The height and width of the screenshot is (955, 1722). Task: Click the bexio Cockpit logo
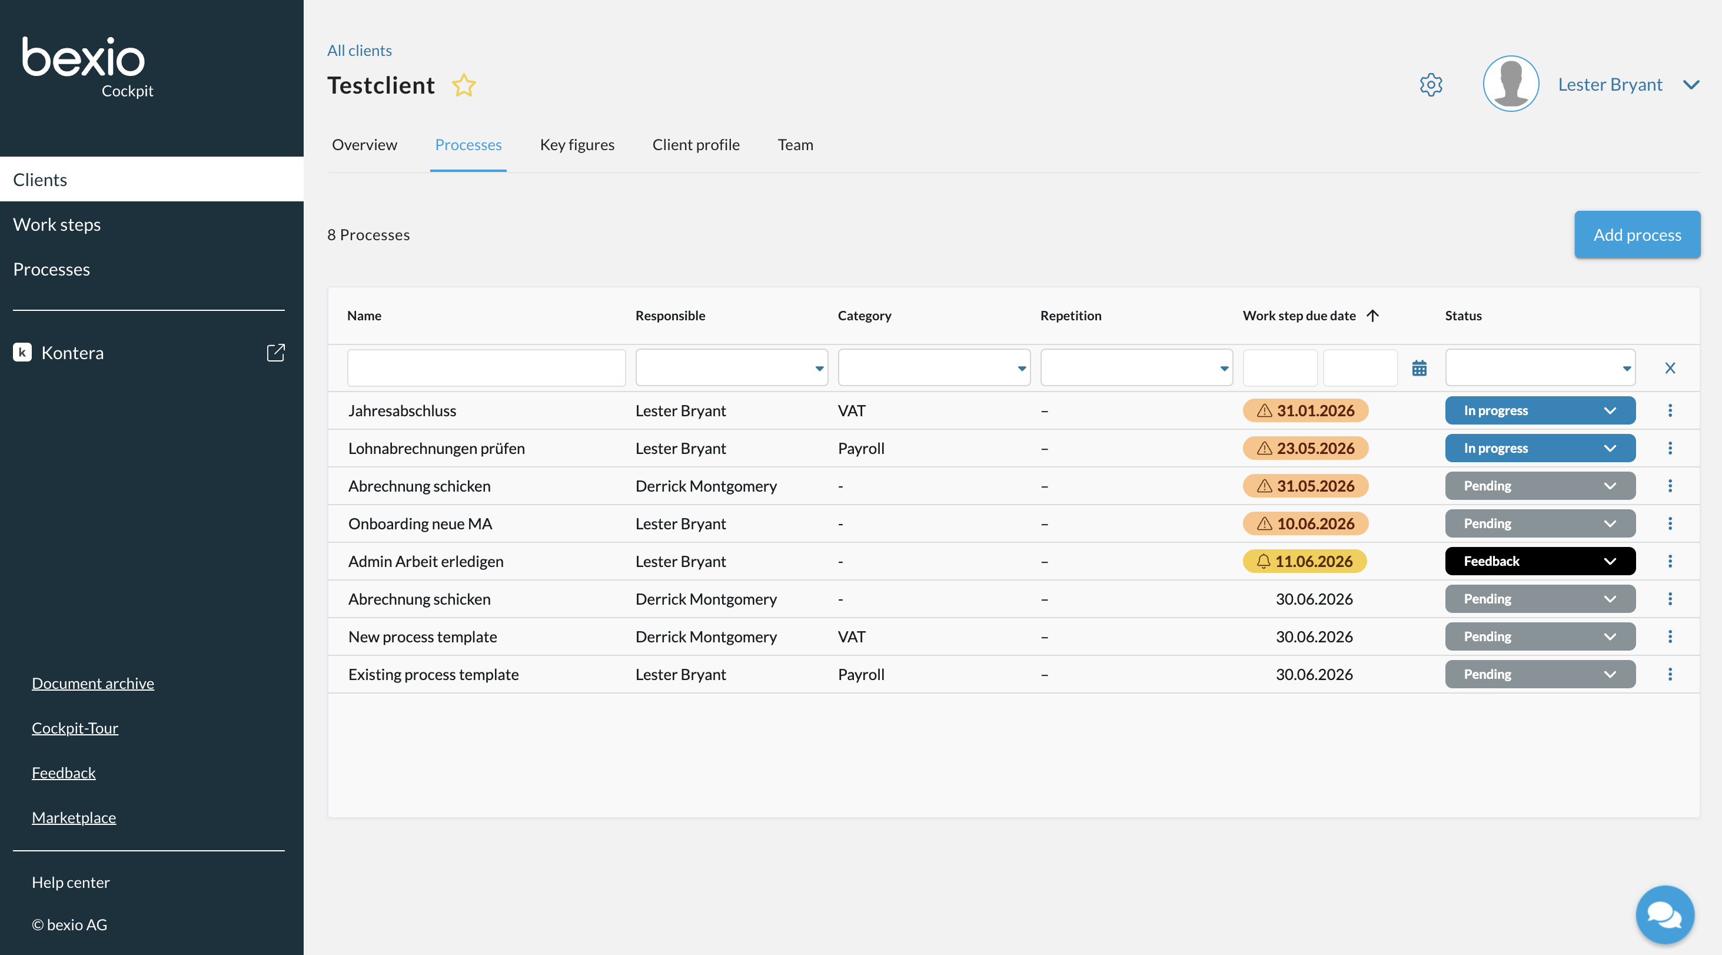coord(88,67)
